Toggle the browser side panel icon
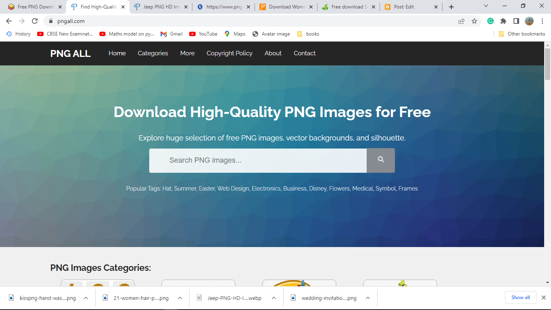 (516, 21)
